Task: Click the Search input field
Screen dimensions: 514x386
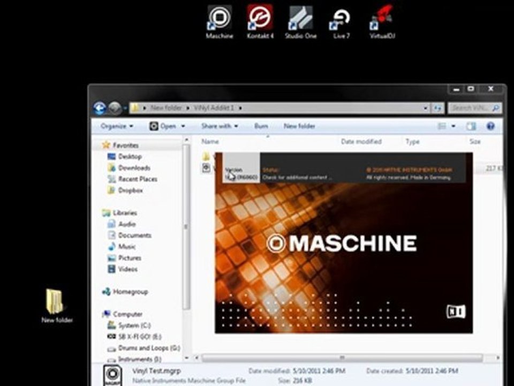Action: pyautogui.click(x=470, y=108)
